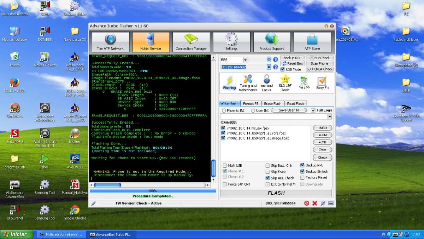Switch to Multicam Surveillance taskbar window
The height and width of the screenshot is (239, 424).
pos(61,234)
